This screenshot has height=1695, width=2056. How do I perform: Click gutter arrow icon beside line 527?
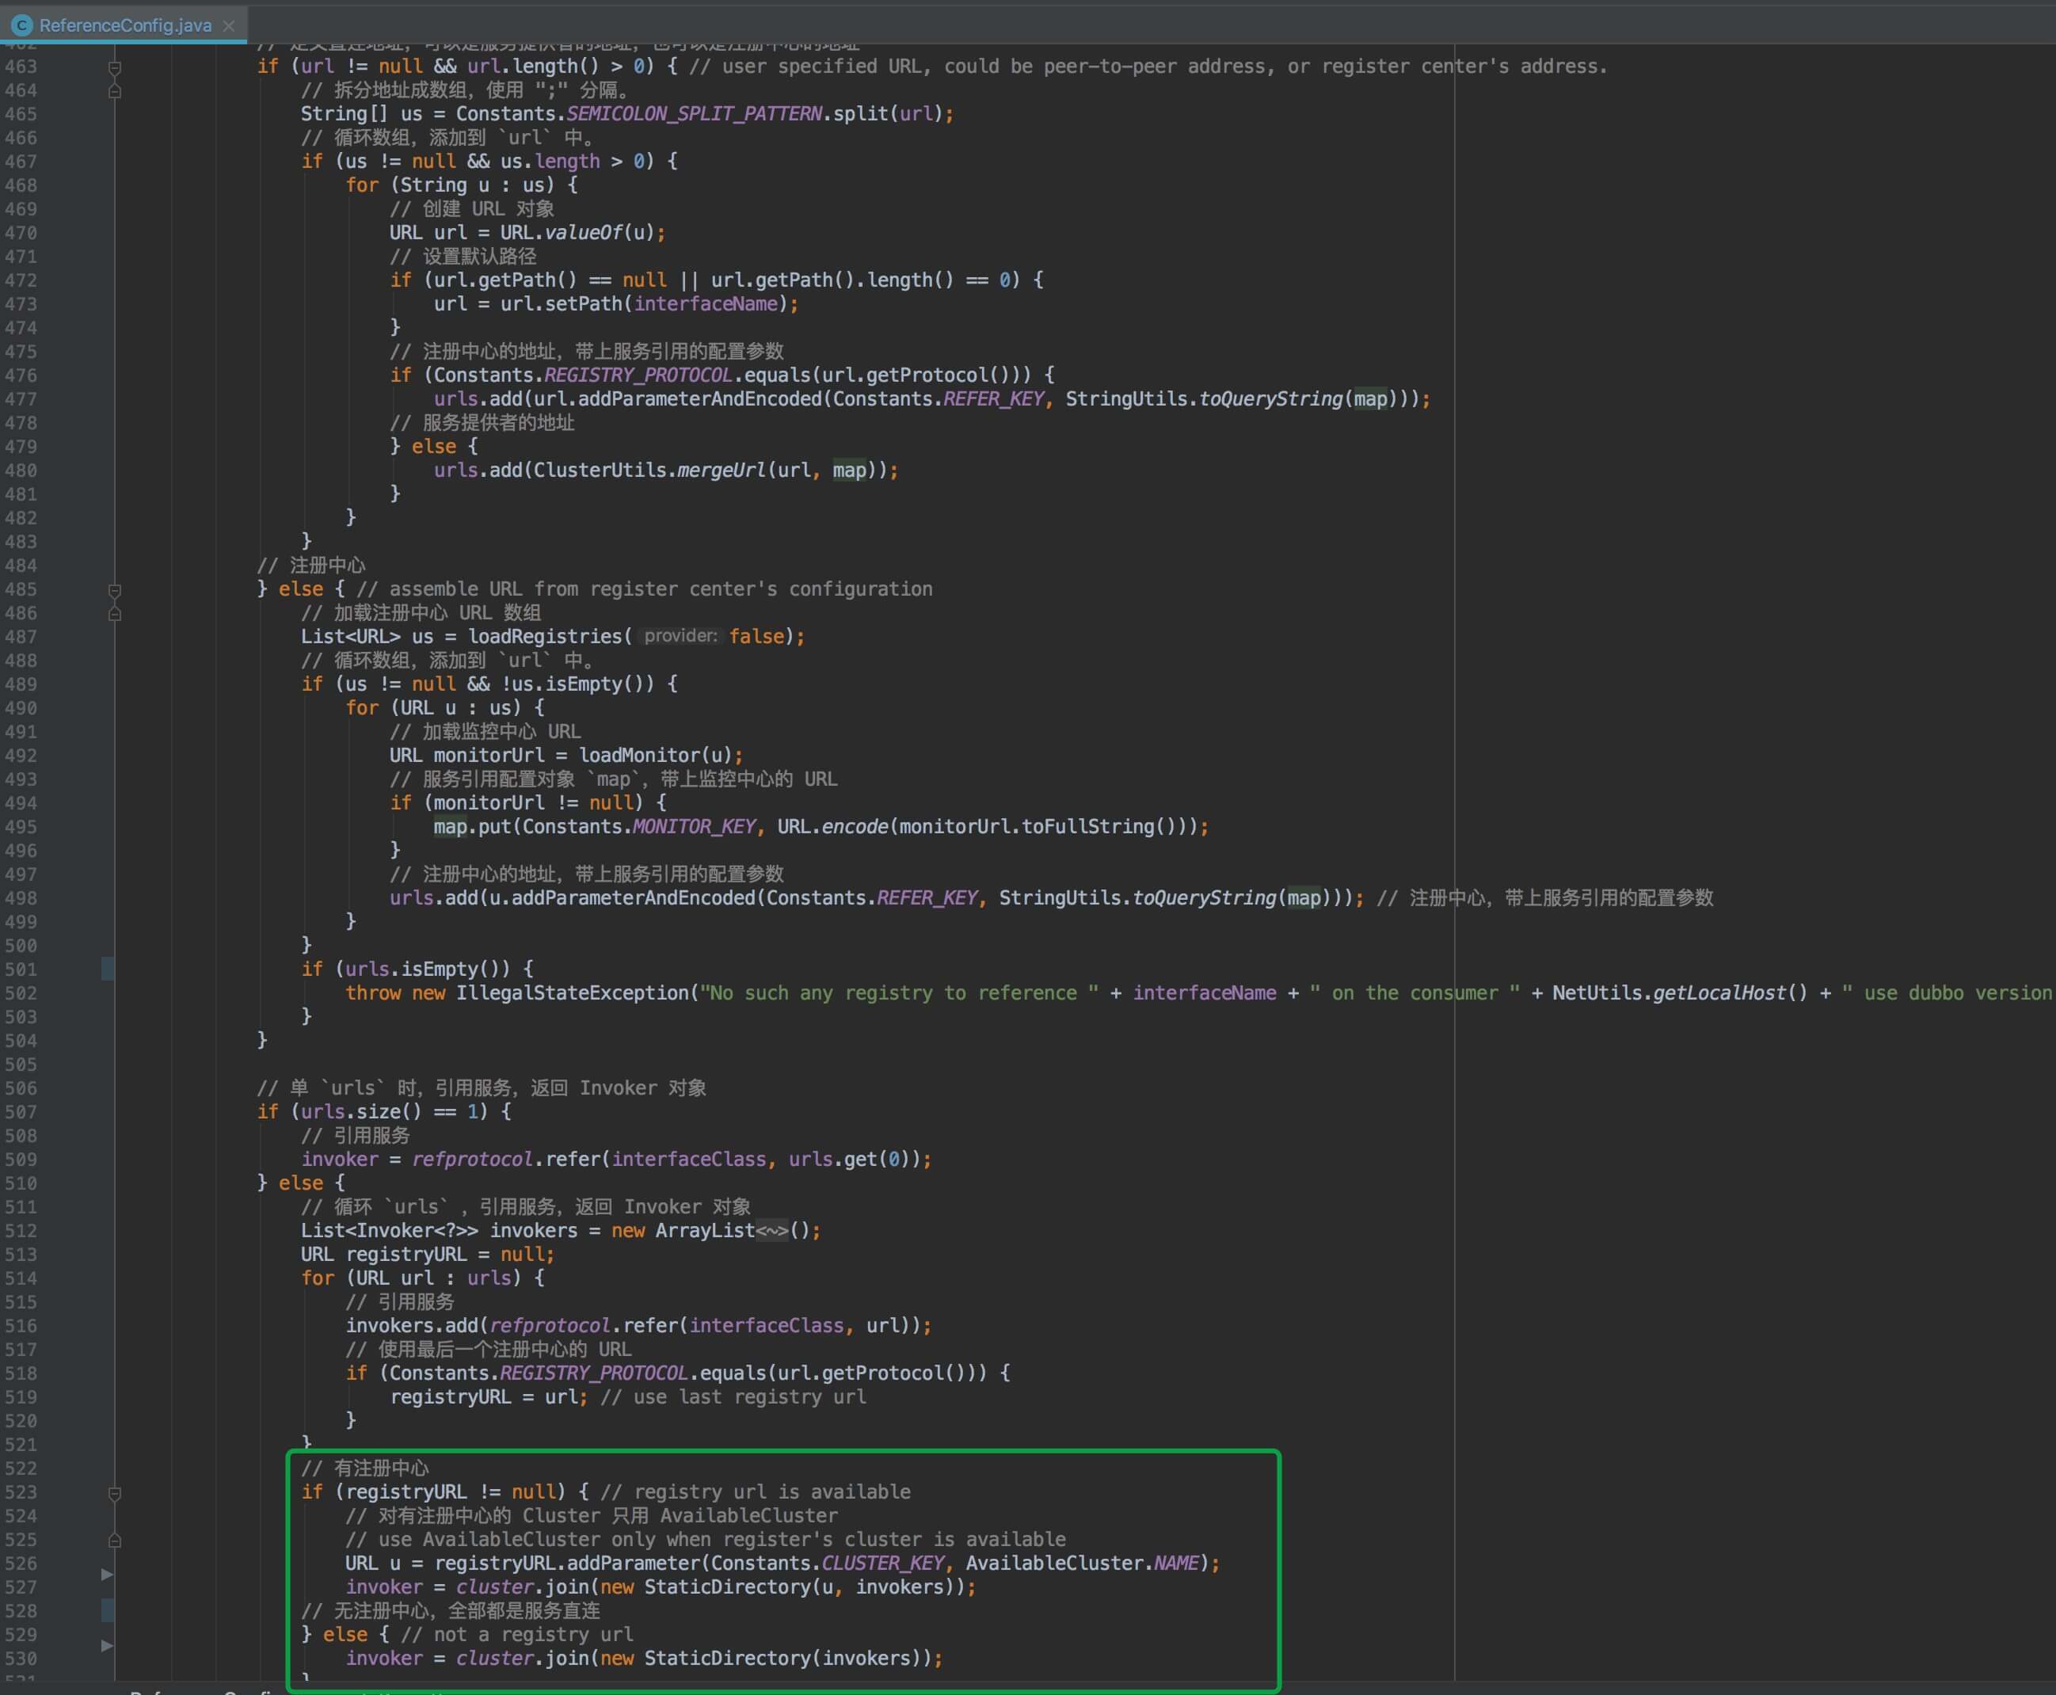click(108, 1574)
